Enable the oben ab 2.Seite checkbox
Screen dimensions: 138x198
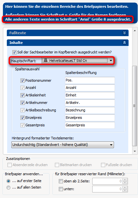pyautogui.click(x=61, y=181)
